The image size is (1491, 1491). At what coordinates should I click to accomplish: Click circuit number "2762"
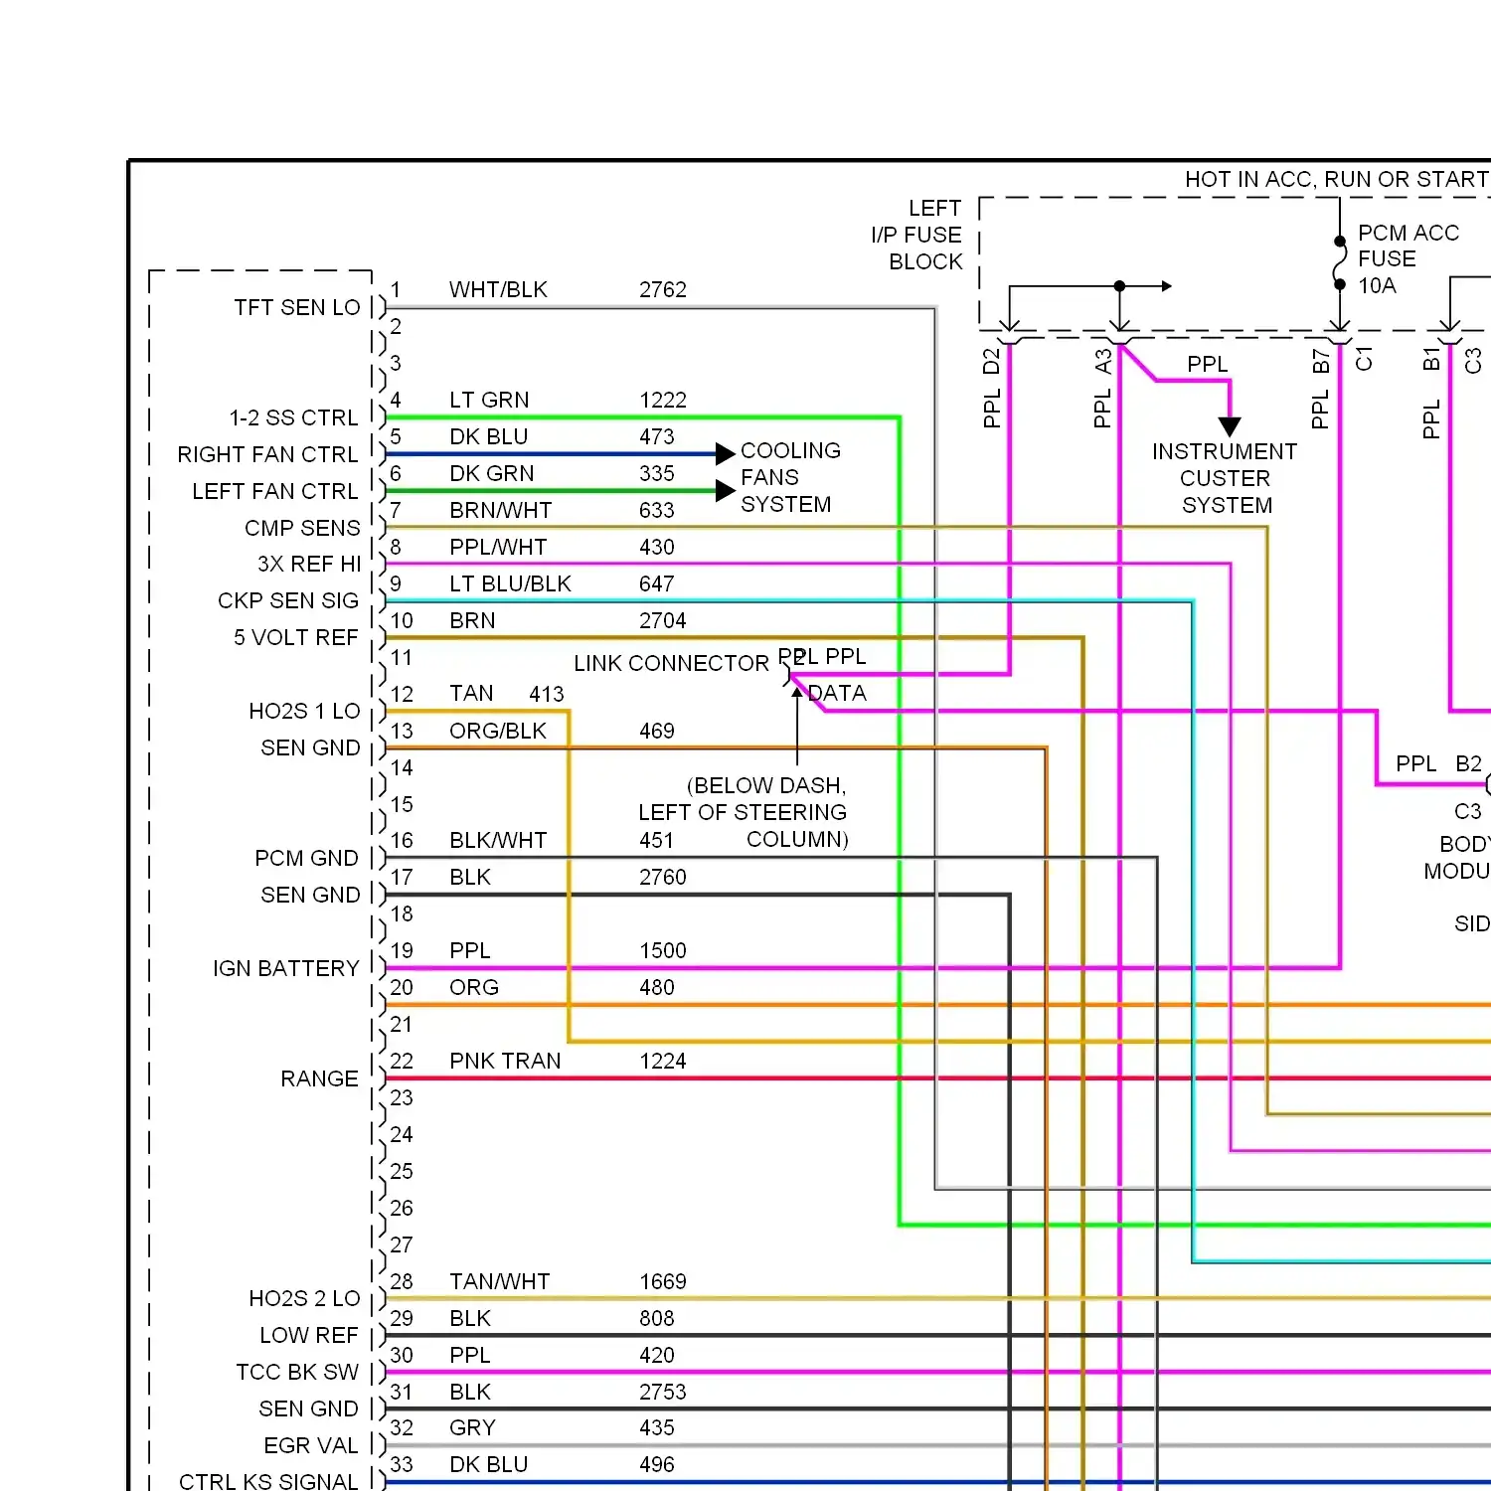(x=663, y=289)
